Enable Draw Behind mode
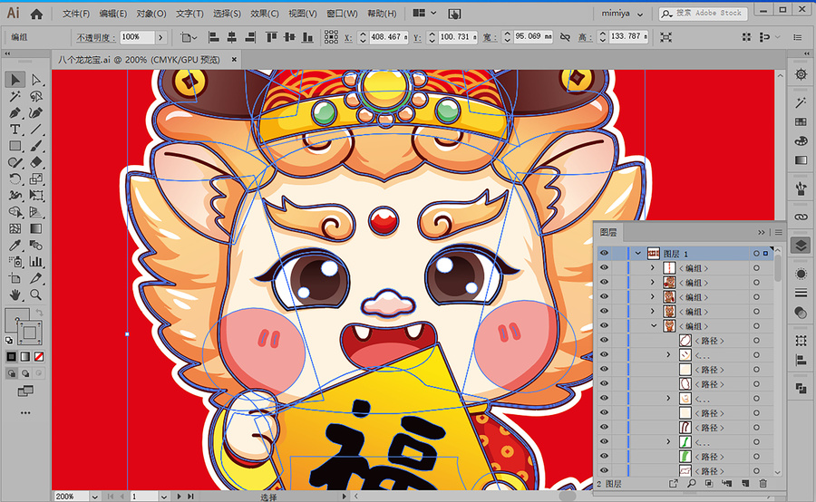This screenshot has width=816, height=502. pyautogui.click(x=25, y=373)
